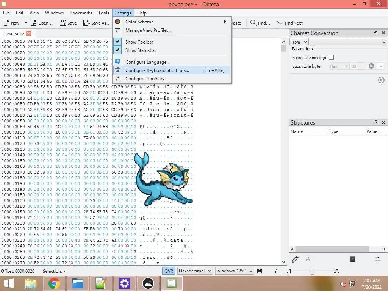The image size is (388, 291).
Task: Click the lock icon in Structures panel
Action: pos(308,259)
